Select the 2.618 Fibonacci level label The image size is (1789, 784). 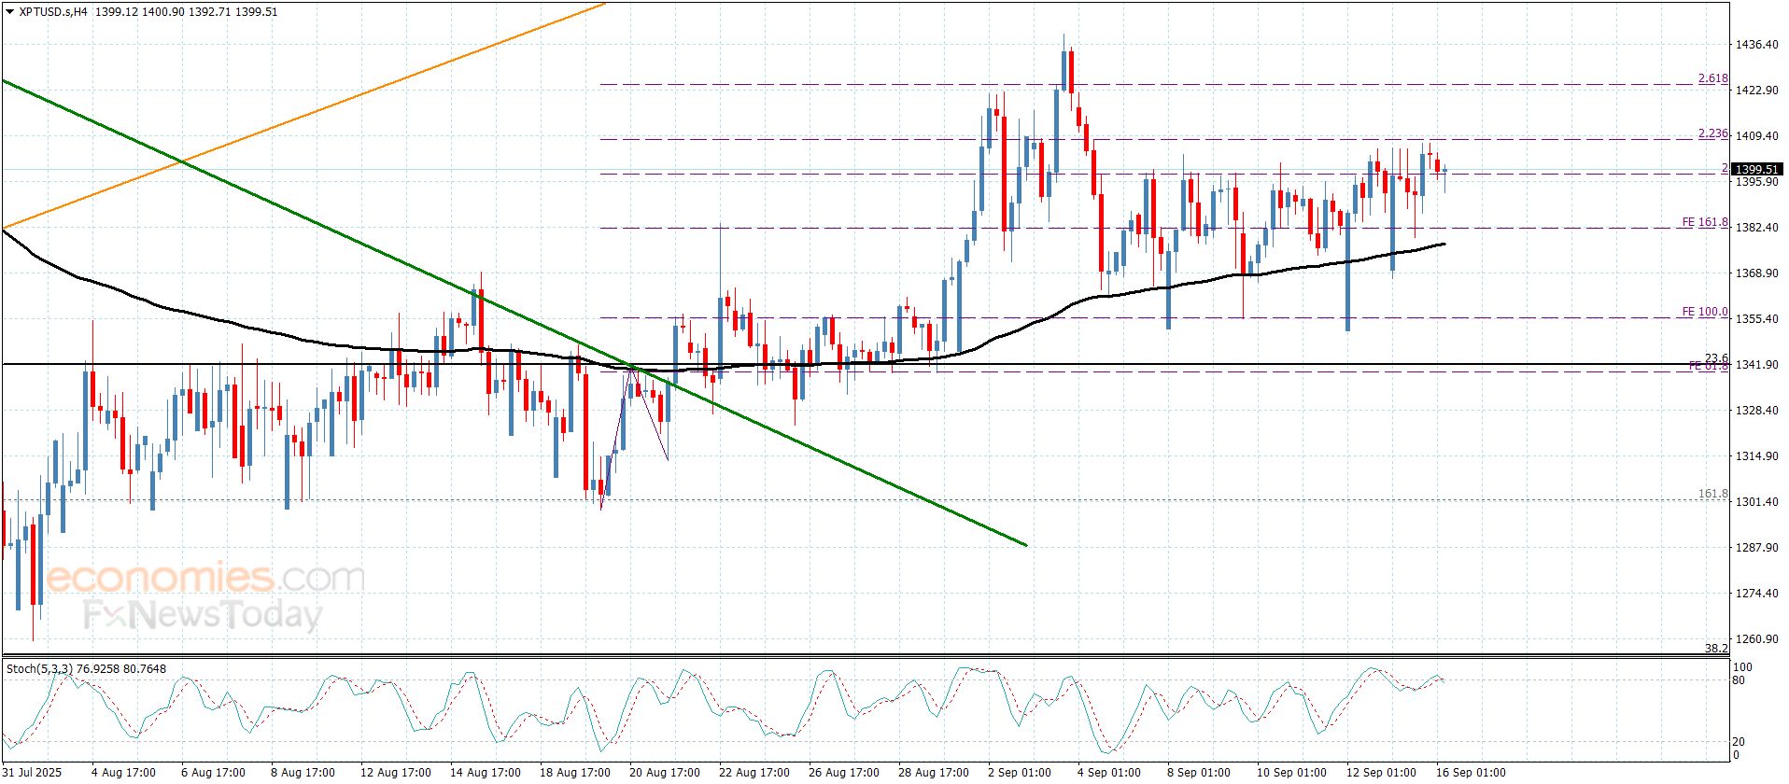click(x=1712, y=78)
